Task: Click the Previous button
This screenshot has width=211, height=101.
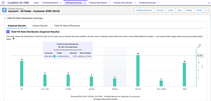Action: click(x=160, y=10)
